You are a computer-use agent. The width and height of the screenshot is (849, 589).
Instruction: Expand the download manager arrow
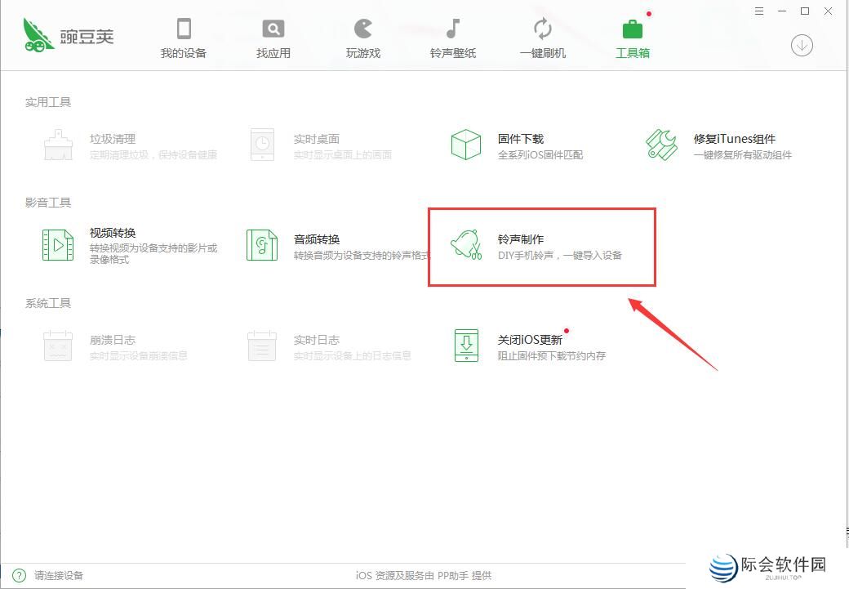[x=801, y=46]
